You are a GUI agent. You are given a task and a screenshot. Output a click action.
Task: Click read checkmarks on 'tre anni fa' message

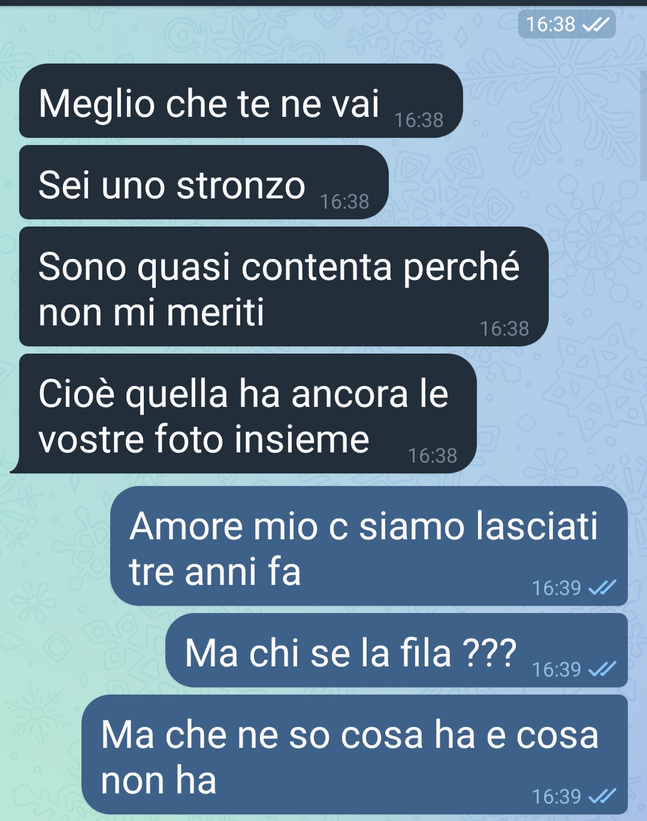[x=602, y=588]
